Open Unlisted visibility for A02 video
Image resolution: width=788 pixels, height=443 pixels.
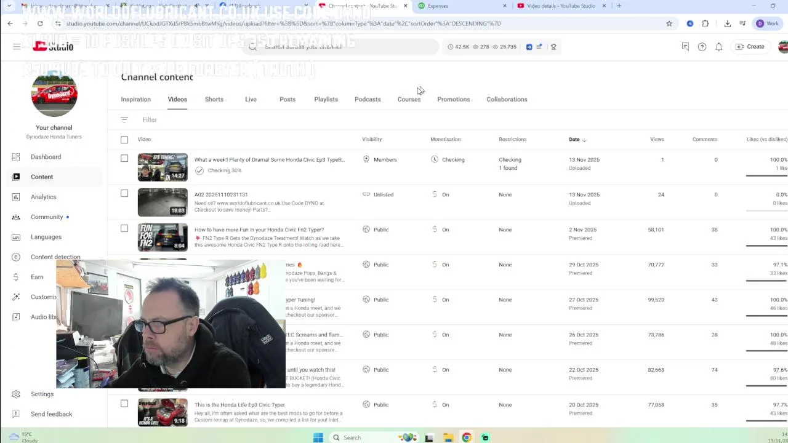pyautogui.click(x=378, y=194)
